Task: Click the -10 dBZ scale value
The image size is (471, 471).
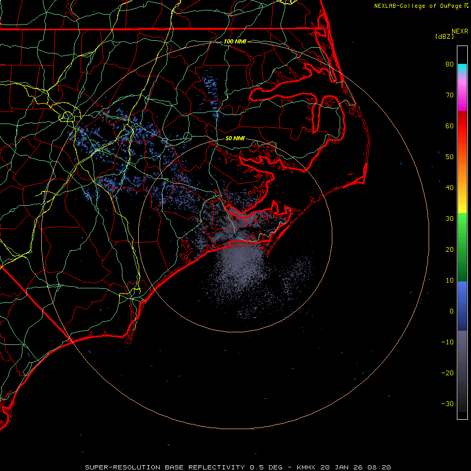Action: tap(447, 342)
